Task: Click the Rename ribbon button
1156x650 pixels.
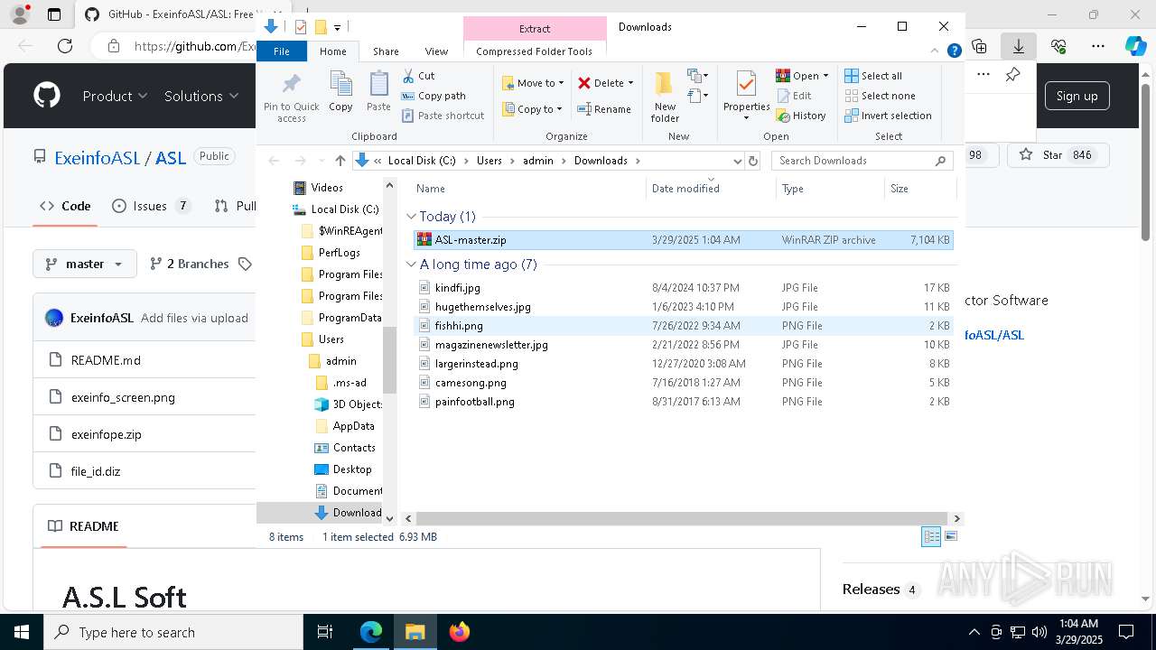Action: click(x=605, y=109)
